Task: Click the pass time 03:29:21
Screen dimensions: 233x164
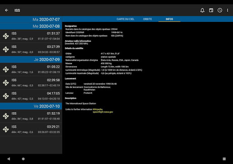Action: point(53,127)
